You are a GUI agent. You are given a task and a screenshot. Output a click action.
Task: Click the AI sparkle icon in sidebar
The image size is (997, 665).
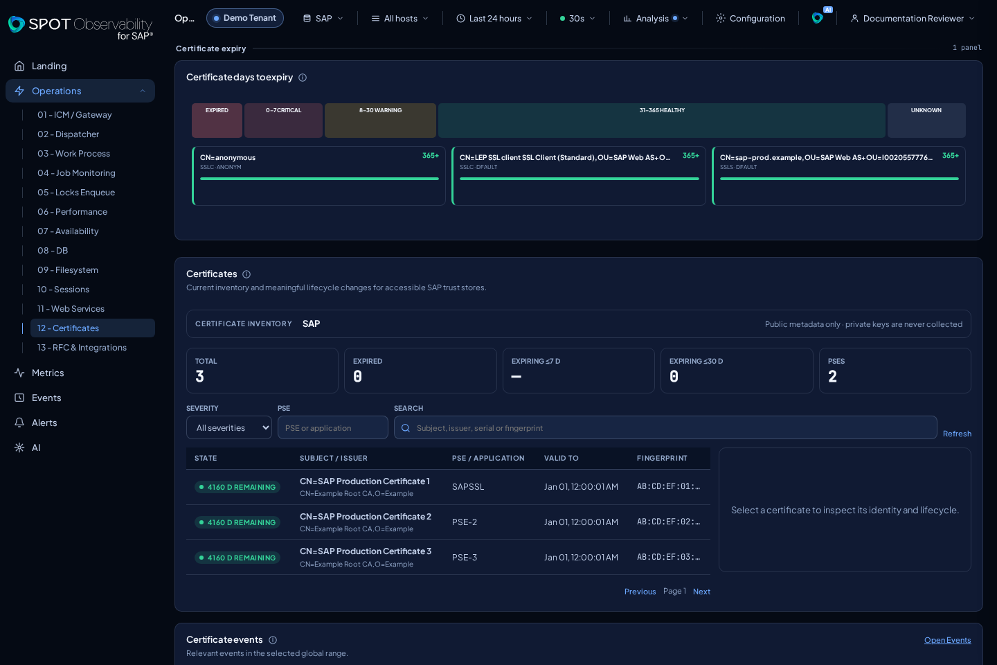[x=19, y=447]
